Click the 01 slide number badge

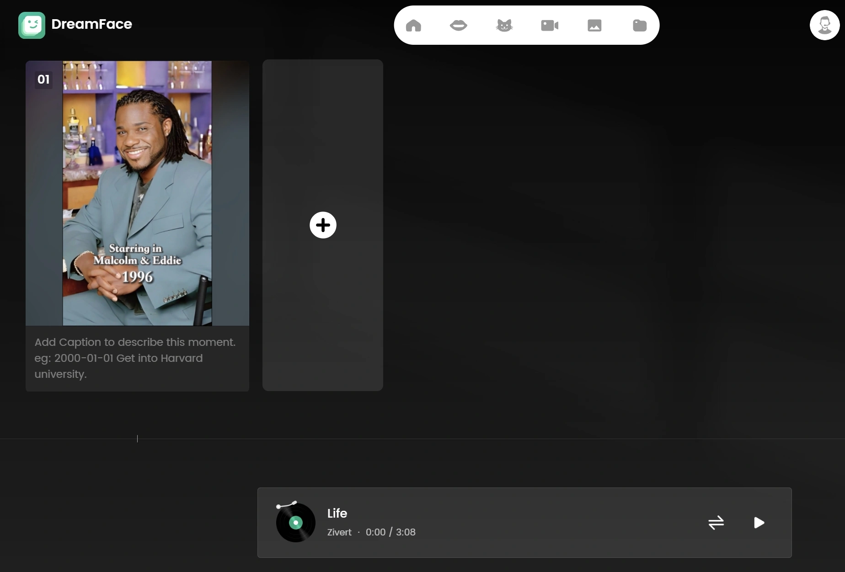(x=43, y=79)
